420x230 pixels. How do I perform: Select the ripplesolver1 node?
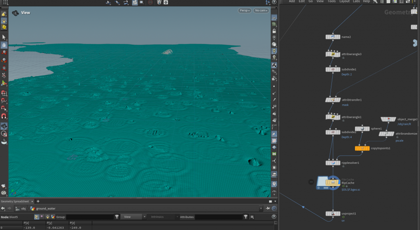click(333, 163)
